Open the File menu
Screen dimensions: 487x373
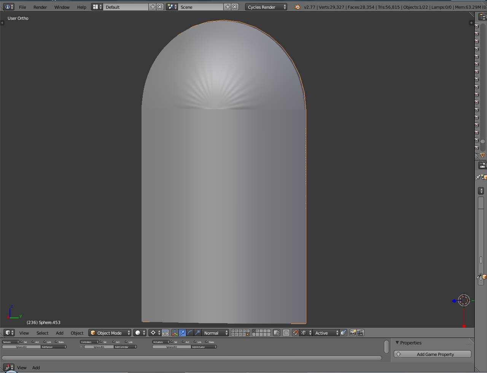click(x=22, y=7)
